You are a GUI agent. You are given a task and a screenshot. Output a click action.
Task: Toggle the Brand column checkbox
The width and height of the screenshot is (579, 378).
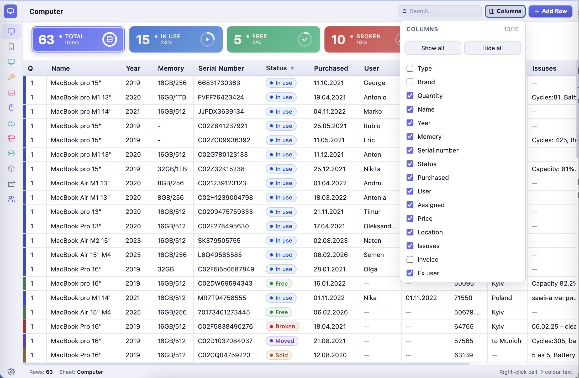(x=410, y=82)
